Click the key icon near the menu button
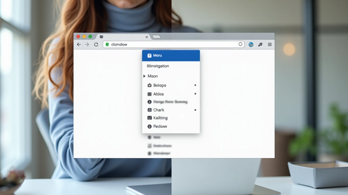Viewport: 348px width, 195px height. [260, 44]
